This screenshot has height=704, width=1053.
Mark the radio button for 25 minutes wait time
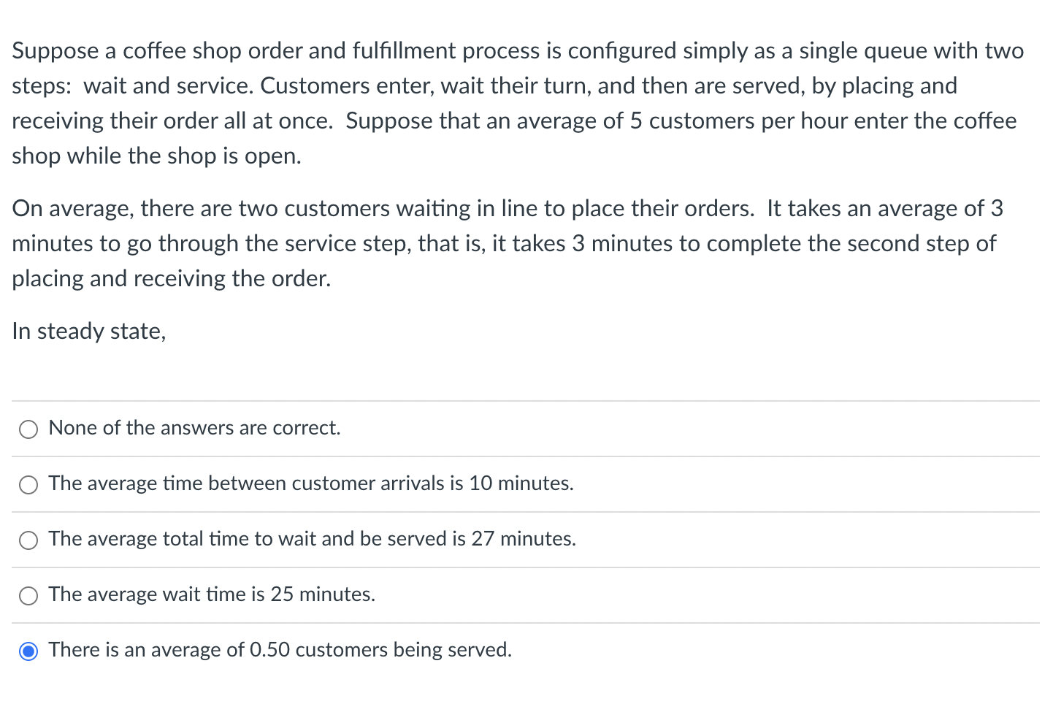coord(28,596)
